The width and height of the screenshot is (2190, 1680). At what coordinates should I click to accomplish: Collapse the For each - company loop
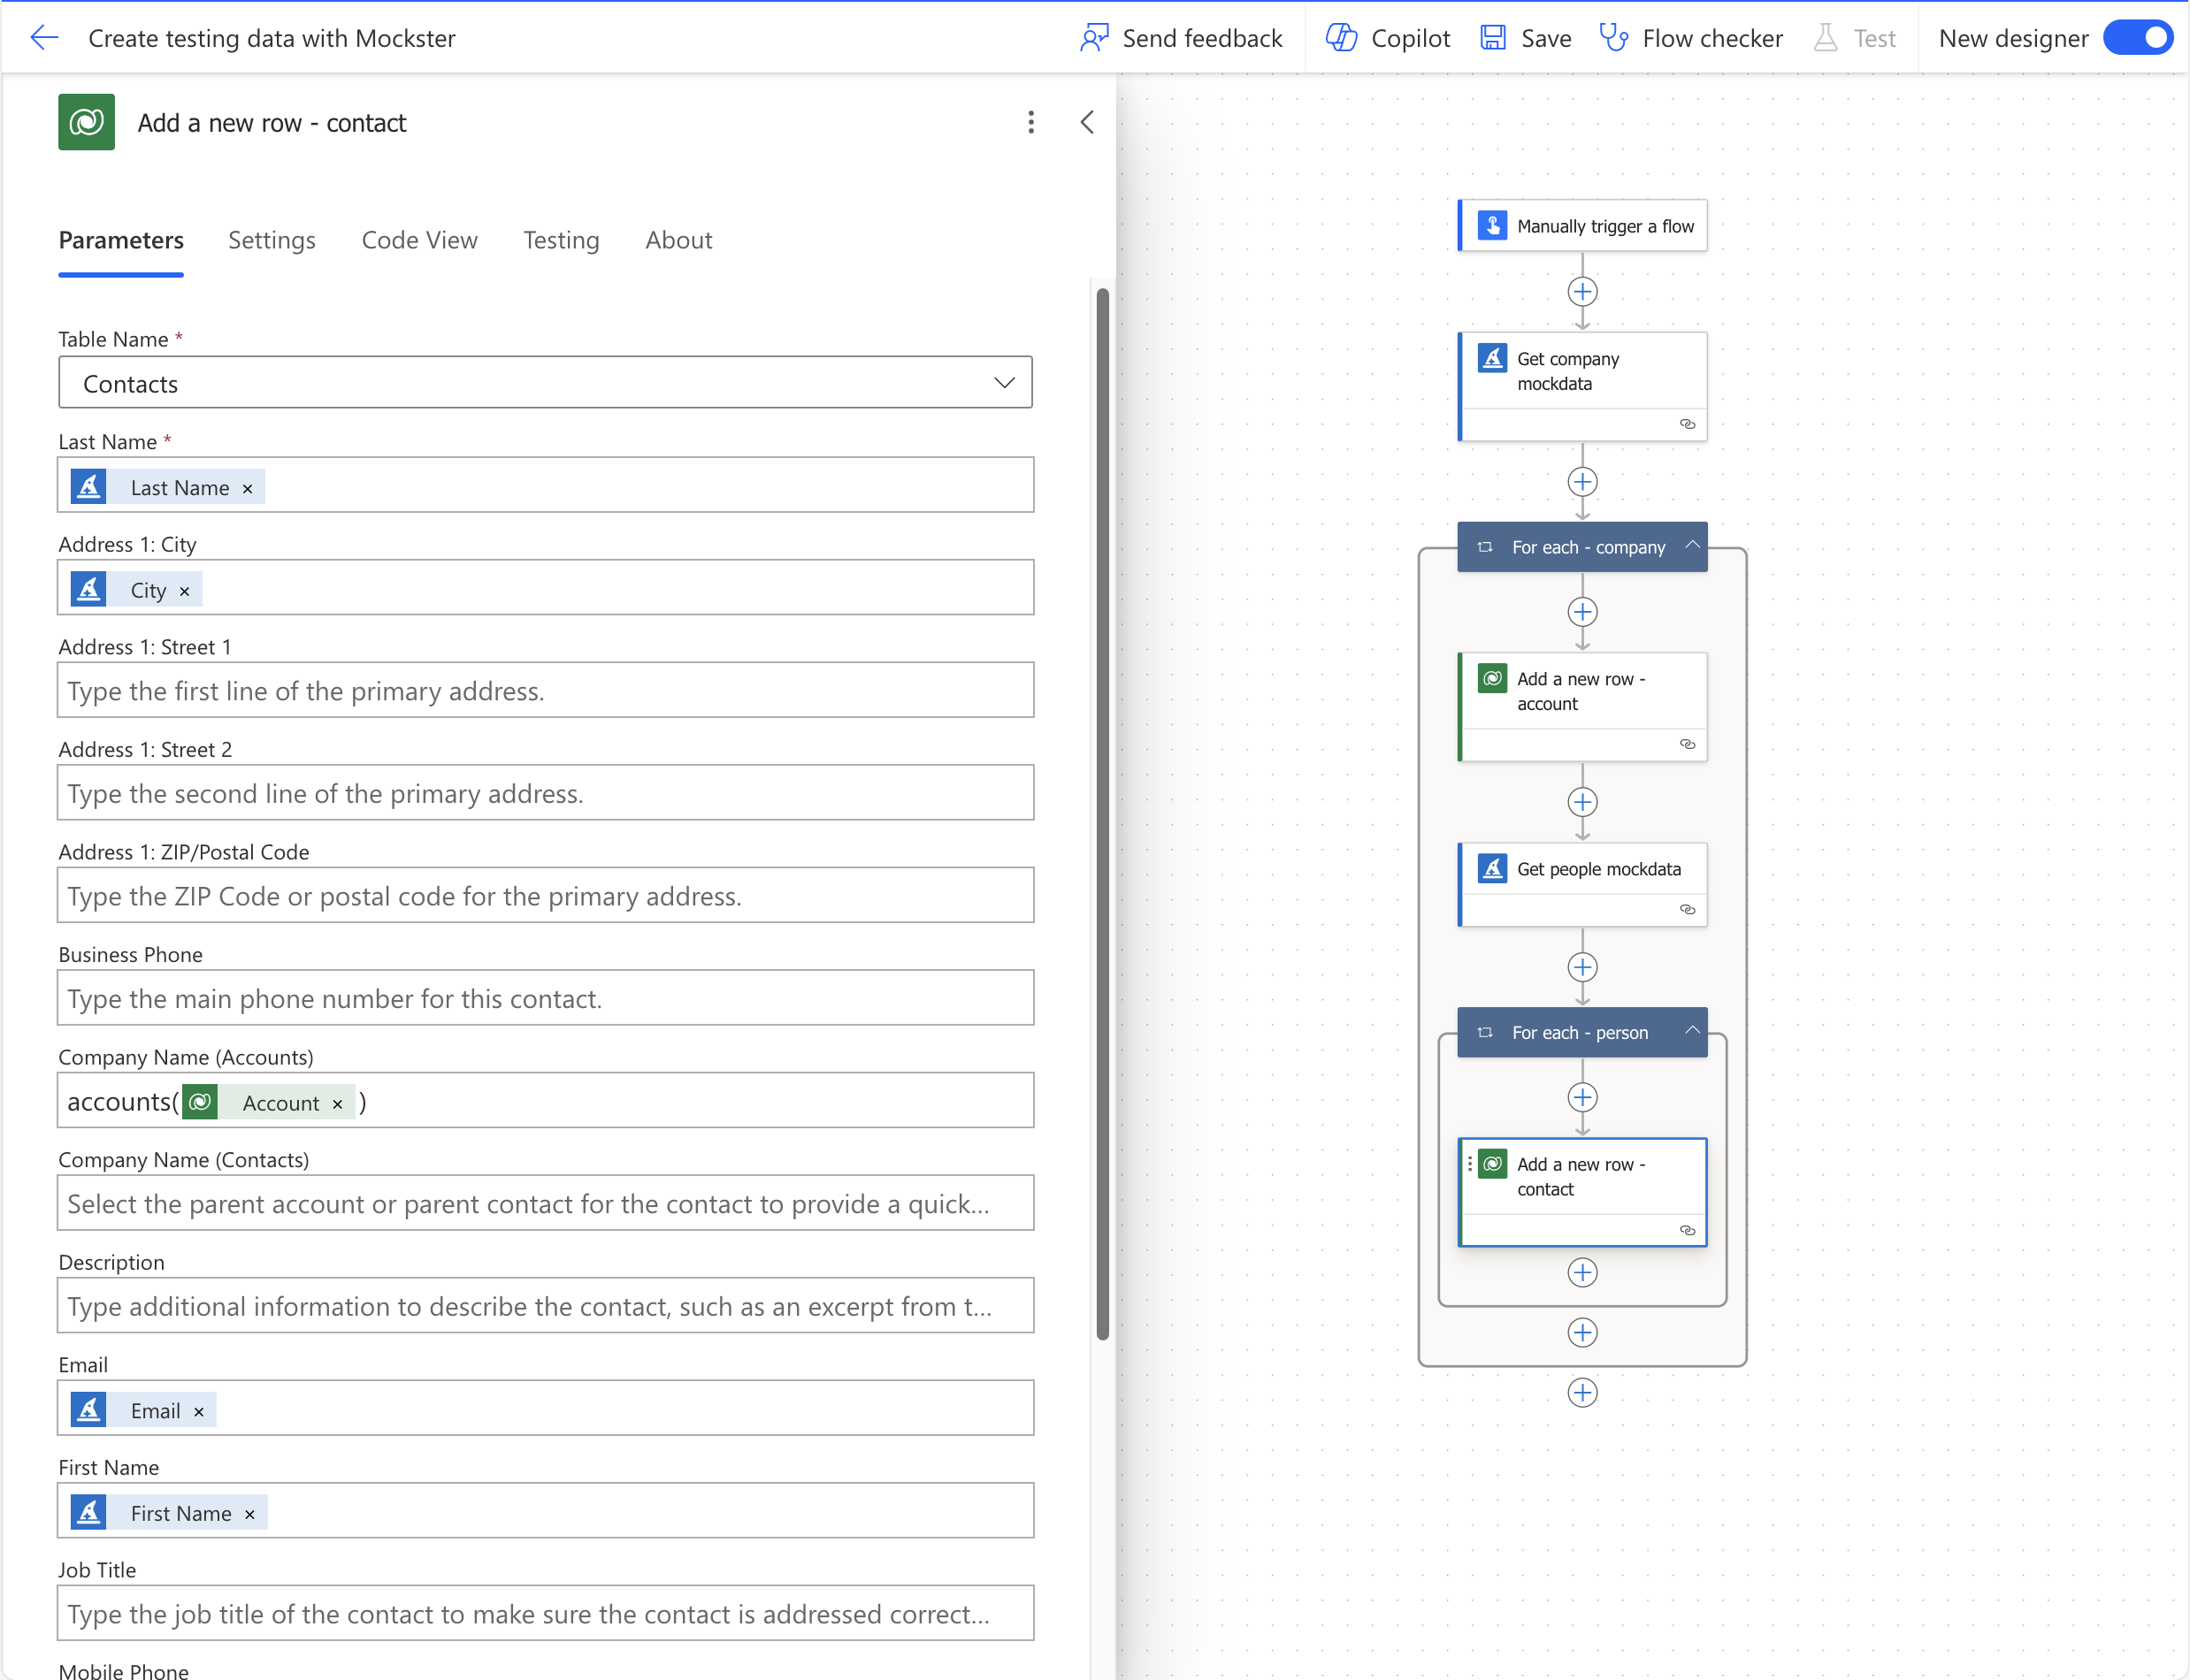click(x=1694, y=547)
